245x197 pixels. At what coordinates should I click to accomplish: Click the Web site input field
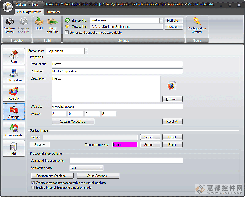[117, 107]
